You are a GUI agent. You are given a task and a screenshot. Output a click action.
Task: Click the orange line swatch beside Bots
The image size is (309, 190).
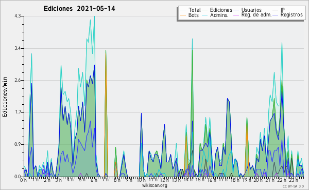coord(183,15)
